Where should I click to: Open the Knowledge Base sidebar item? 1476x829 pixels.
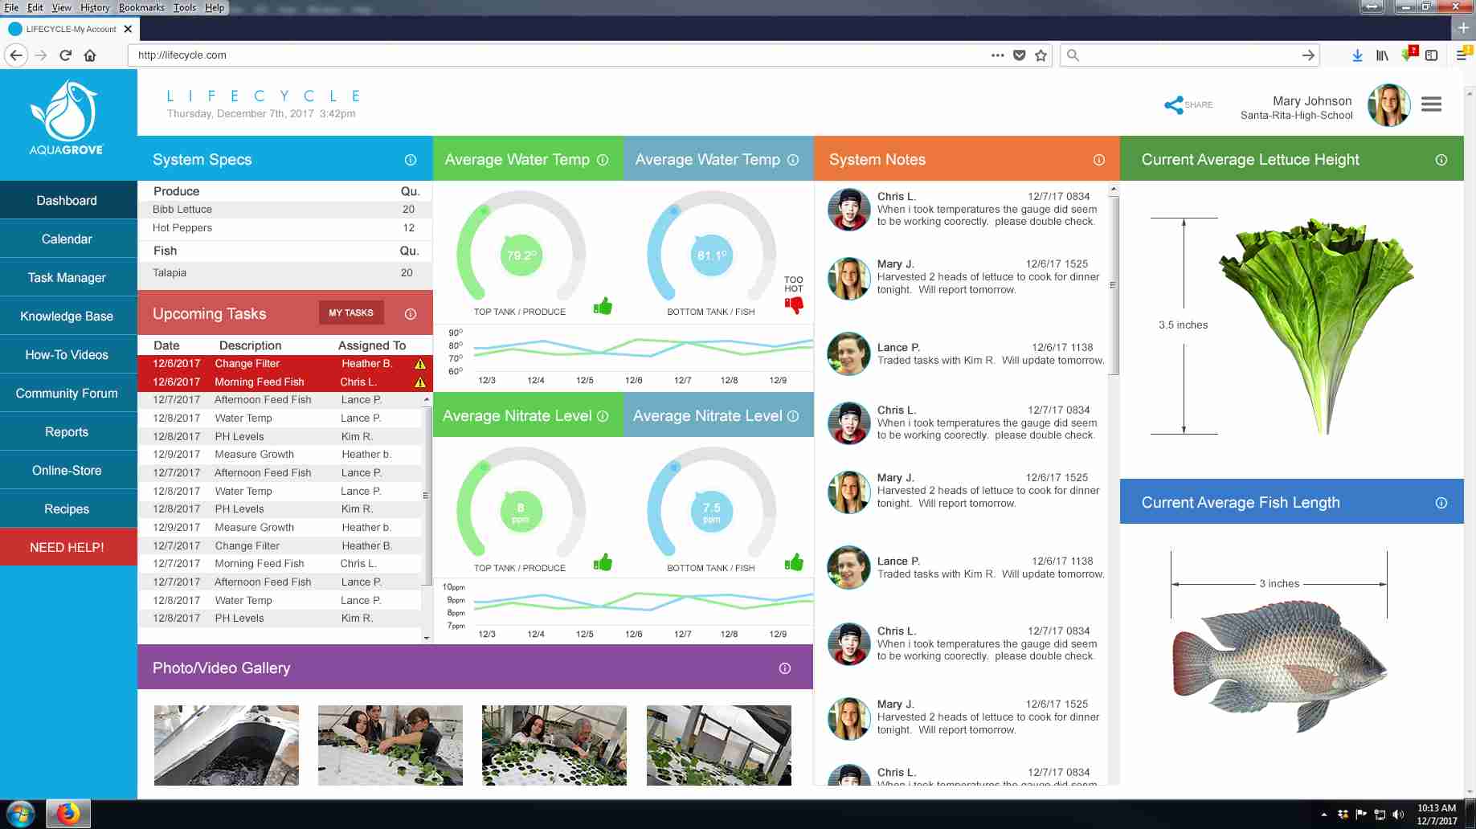[67, 316]
